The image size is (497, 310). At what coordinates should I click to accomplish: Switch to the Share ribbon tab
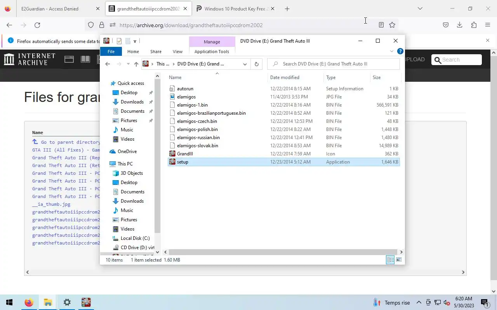pyautogui.click(x=156, y=52)
